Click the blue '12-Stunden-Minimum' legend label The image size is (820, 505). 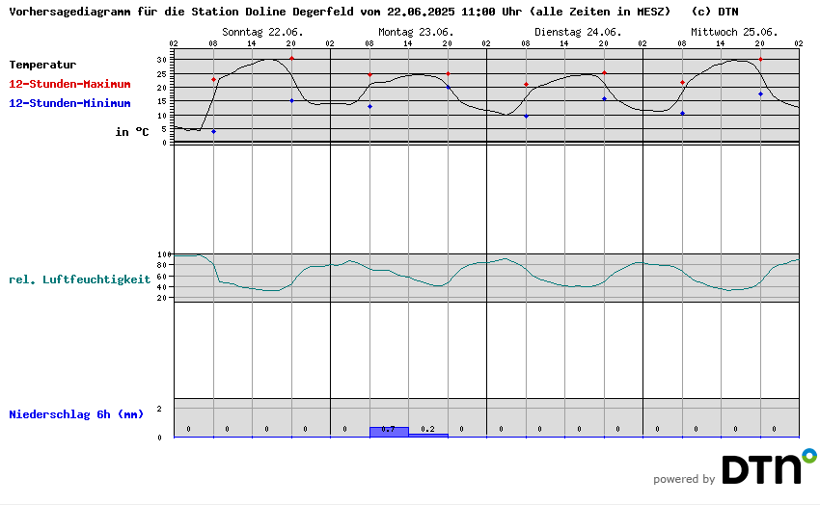(69, 103)
